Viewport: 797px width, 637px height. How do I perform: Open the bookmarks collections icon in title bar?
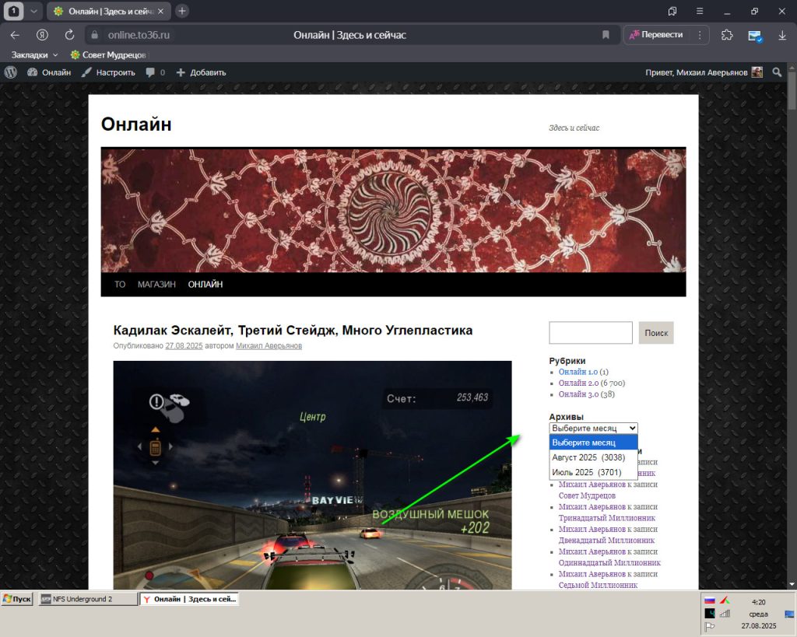672,11
